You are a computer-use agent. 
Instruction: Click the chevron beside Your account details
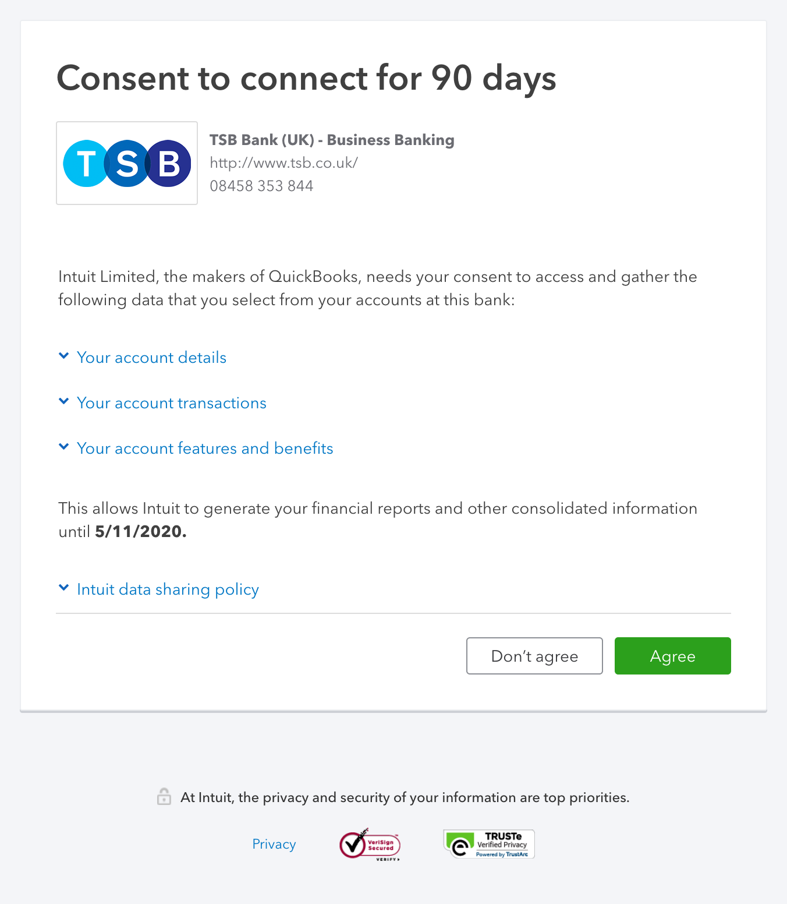(64, 356)
